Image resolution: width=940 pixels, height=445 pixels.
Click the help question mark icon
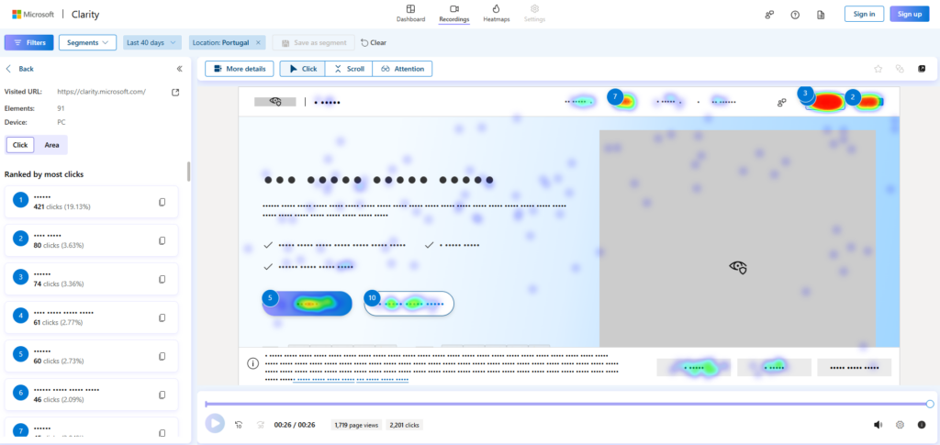coord(795,14)
